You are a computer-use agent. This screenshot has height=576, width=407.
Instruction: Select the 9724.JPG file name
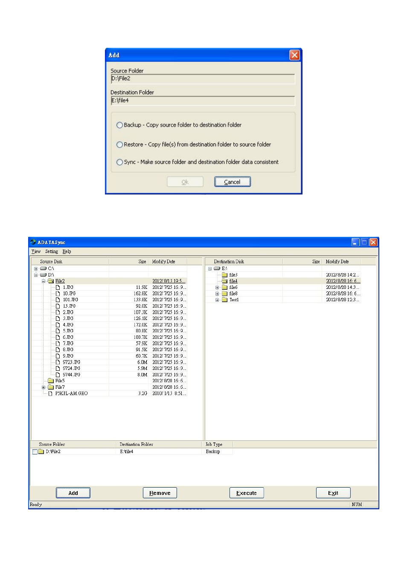(x=72, y=368)
